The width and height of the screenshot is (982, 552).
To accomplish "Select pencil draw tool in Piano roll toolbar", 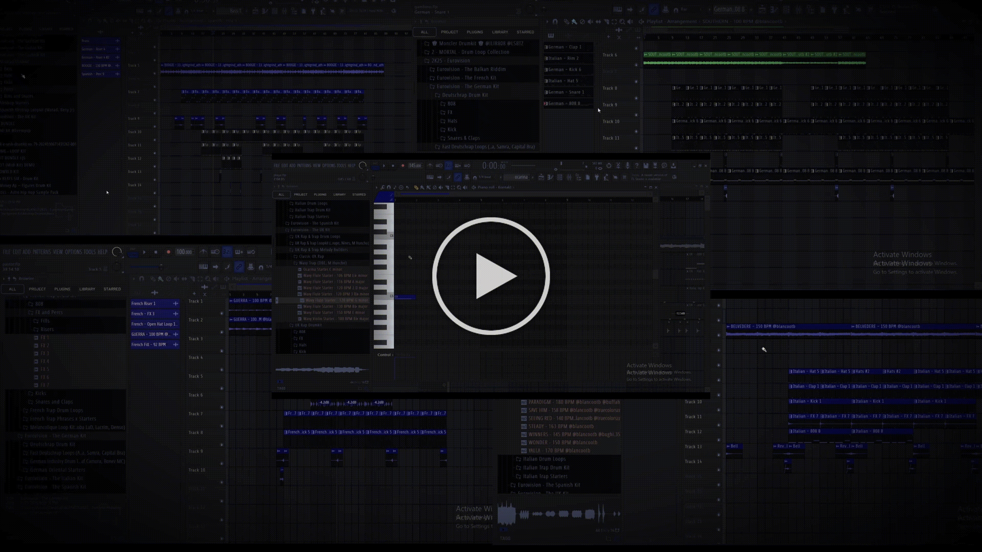I will tap(416, 187).
